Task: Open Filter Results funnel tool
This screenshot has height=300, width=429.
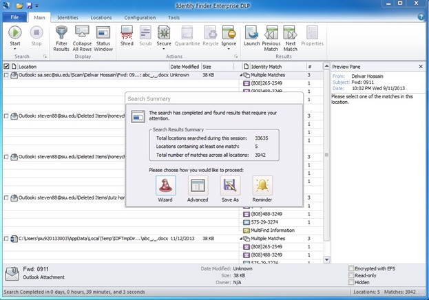Action: click(61, 39)
